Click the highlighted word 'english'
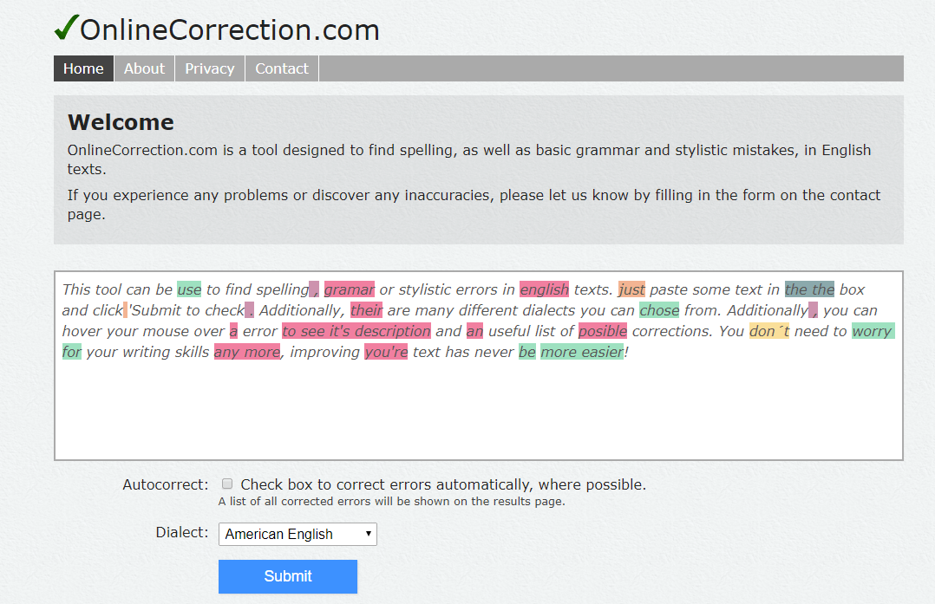This screenshot has height=604, width=935. (x=543, y=289)
